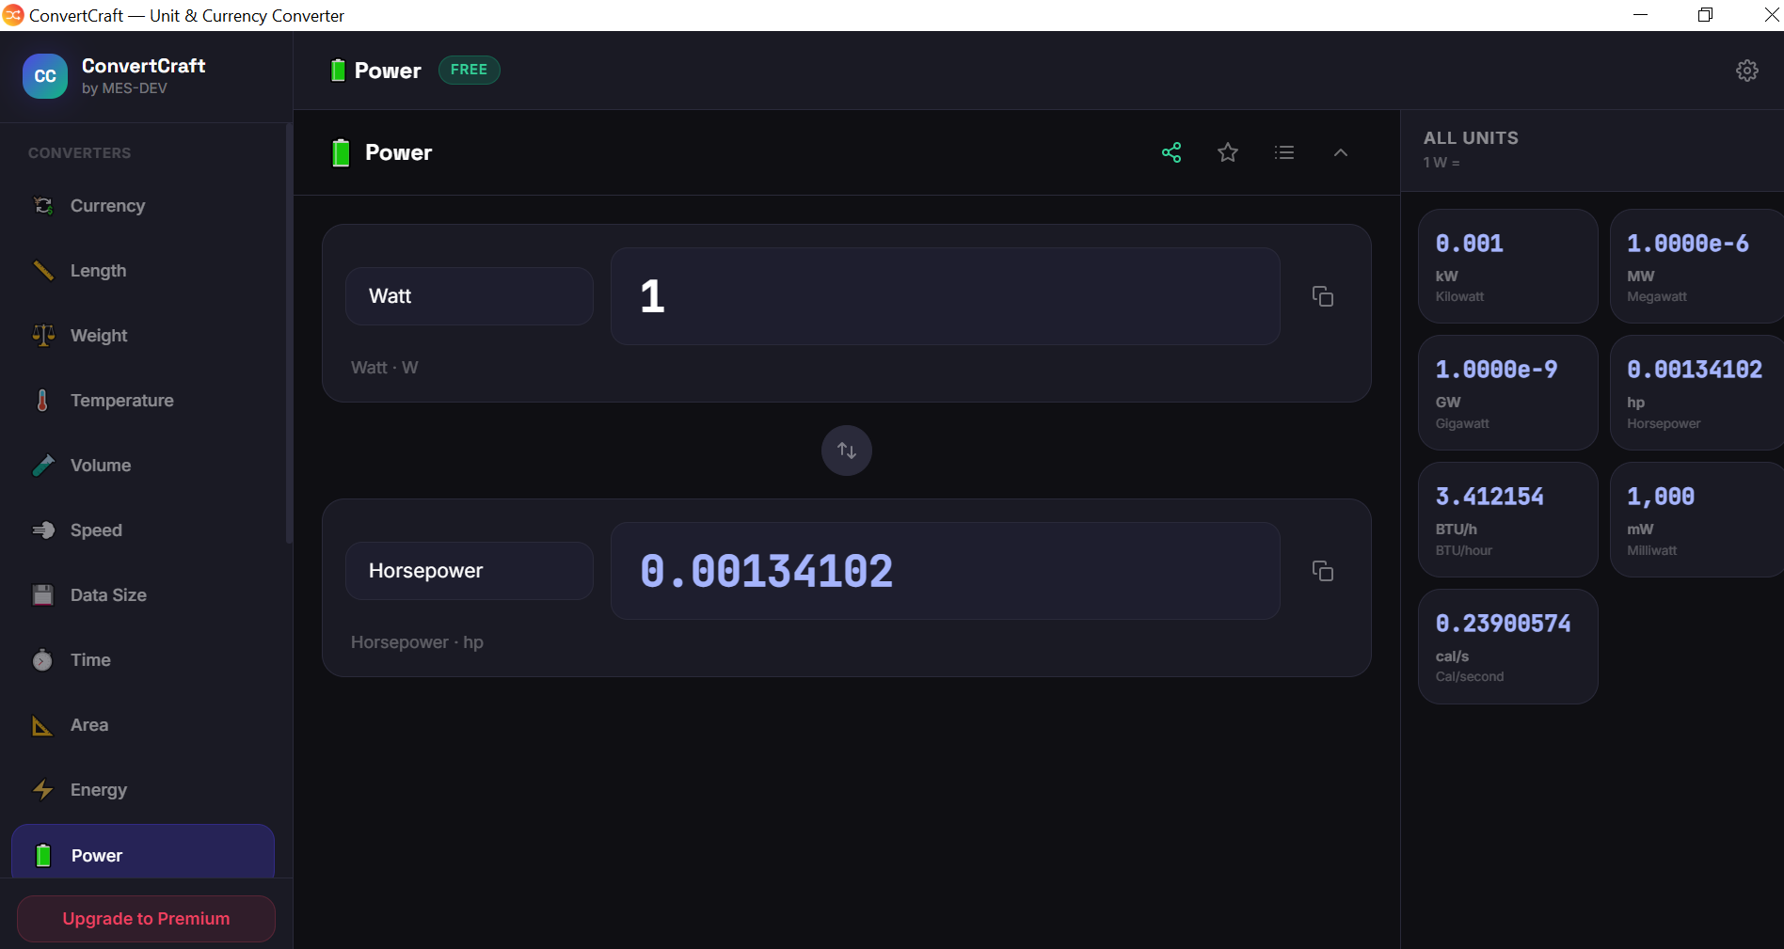This screenshot has width=1784, height=949.
Task: Open the Watt unit dropdown
Action: tap(470, 296)
